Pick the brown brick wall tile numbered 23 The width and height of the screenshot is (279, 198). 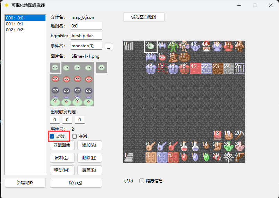[x=218, y=68]
